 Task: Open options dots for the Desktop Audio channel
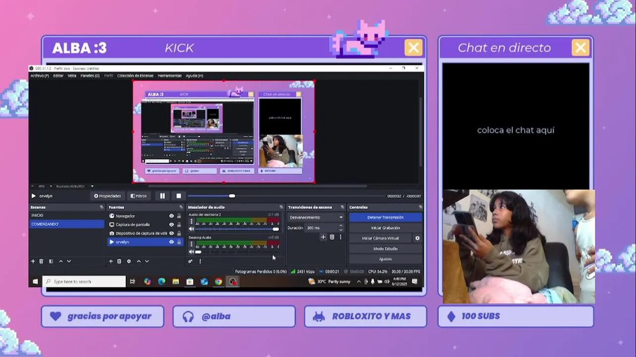click(x=192, y=244)
